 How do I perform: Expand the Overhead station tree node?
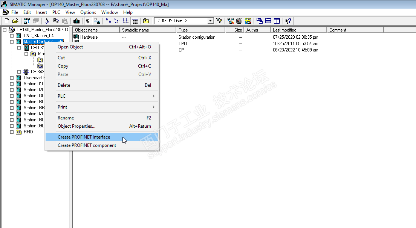tap(12, 78)
